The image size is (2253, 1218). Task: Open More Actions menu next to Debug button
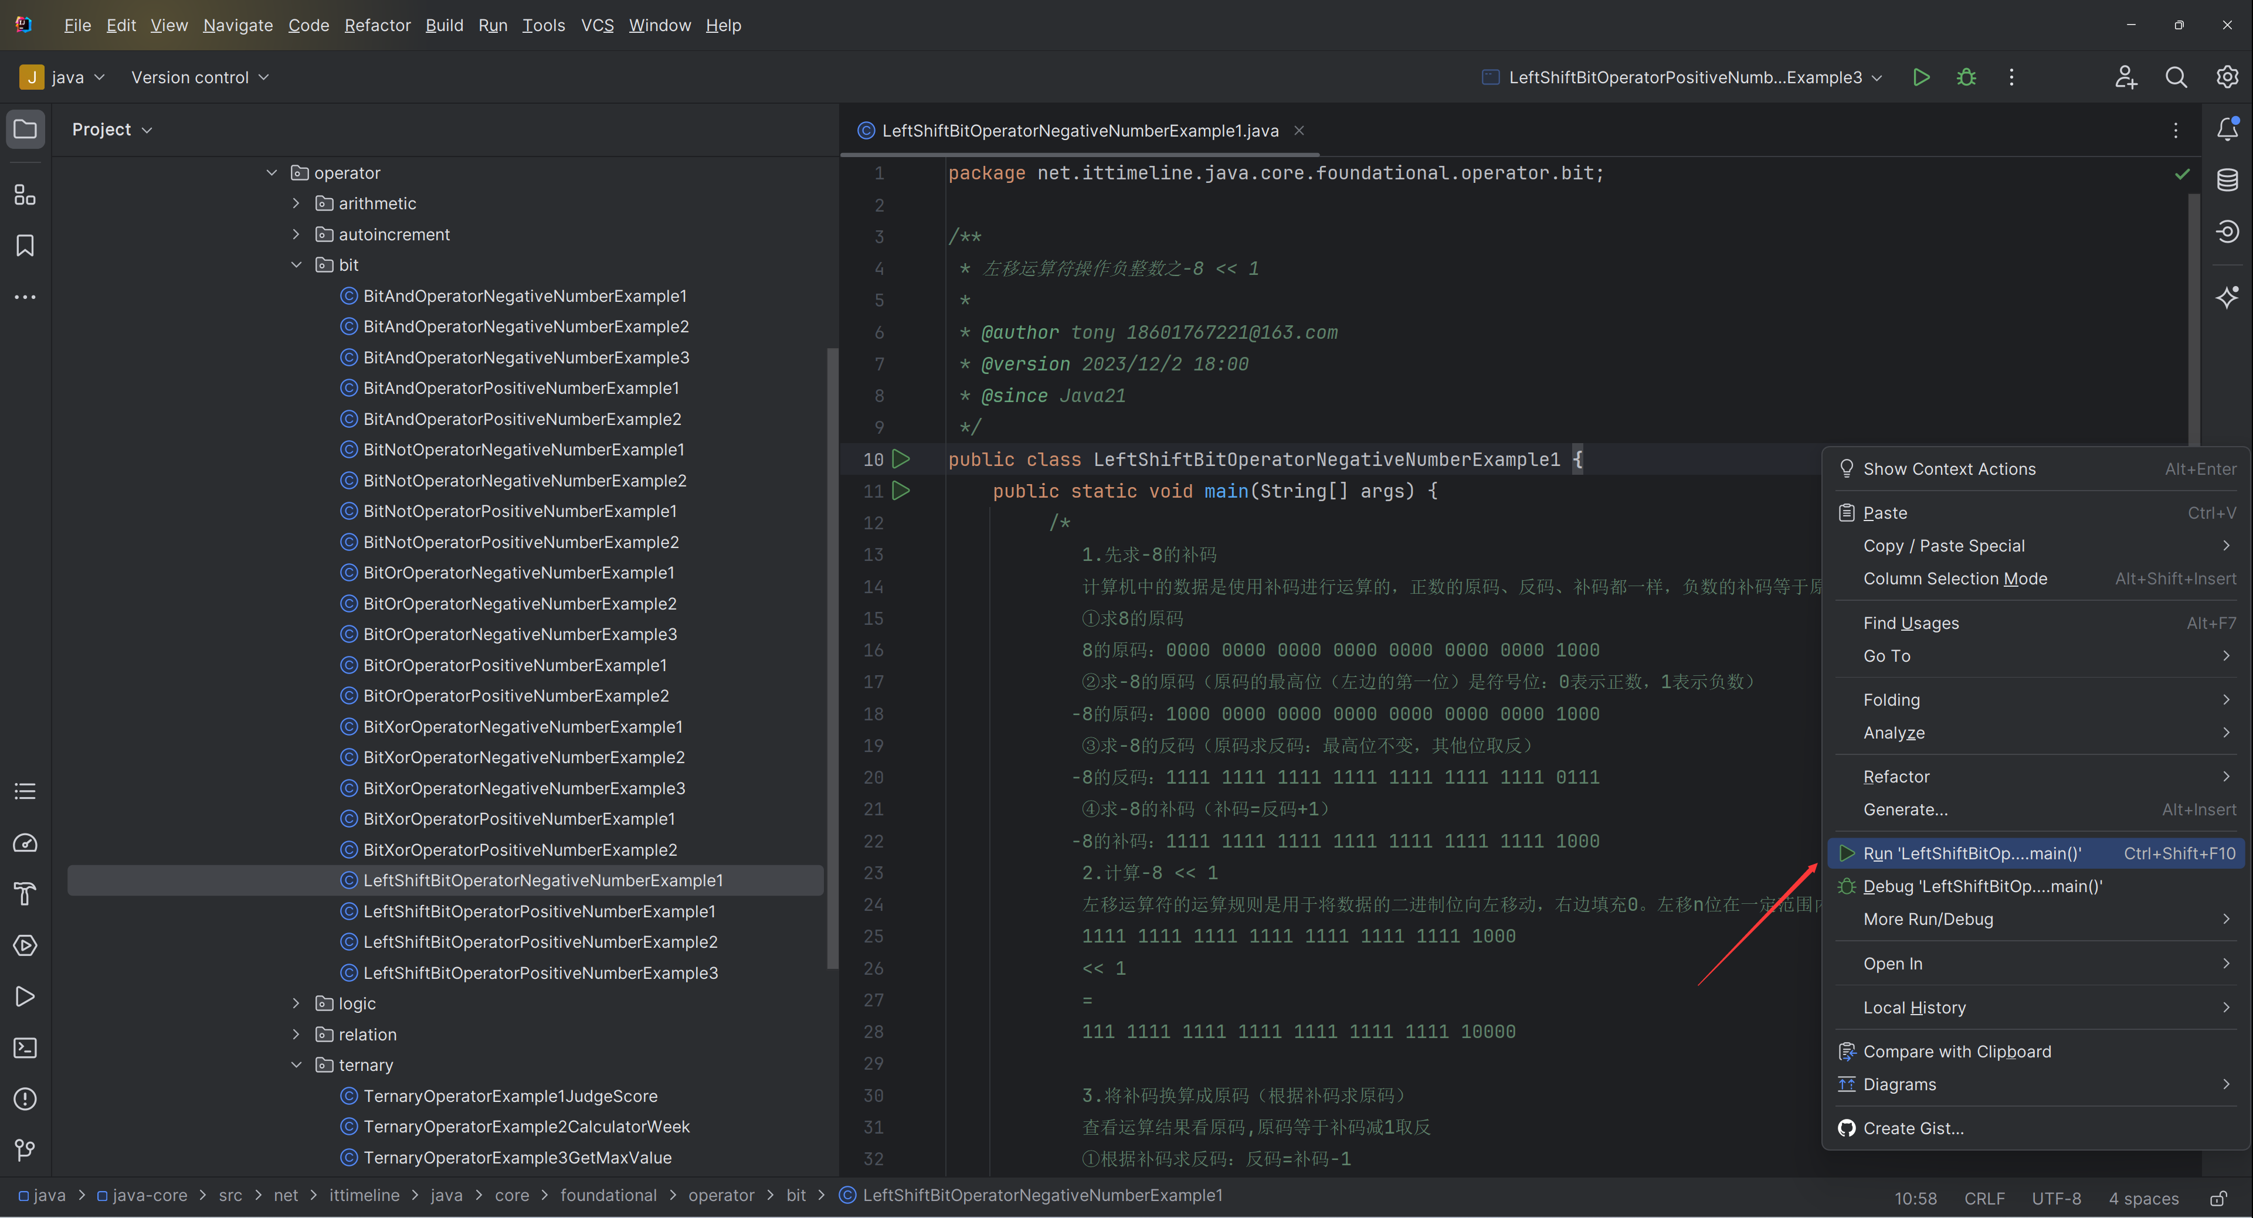tap(2011, 77)
